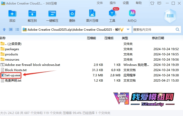Click the date 2024-10-24 19:52
Image resolution: width=183 pixels, height=116 pixels.
coord(166,49)
